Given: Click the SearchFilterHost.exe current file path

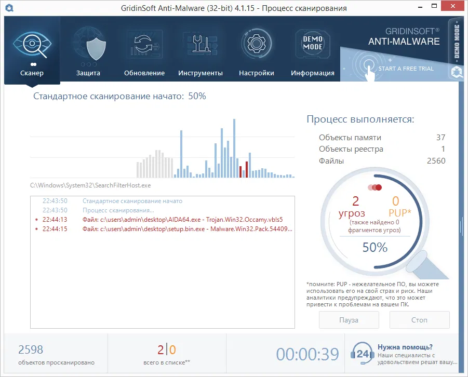Looking at the screenshot, I should (90, 185).
